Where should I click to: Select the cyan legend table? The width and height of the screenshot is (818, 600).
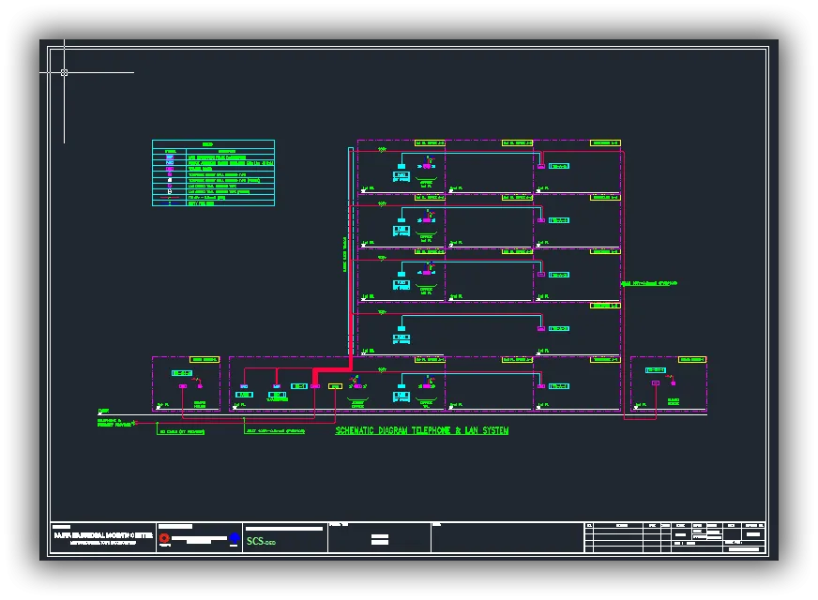pyautogui.click(x=213, y=172)
